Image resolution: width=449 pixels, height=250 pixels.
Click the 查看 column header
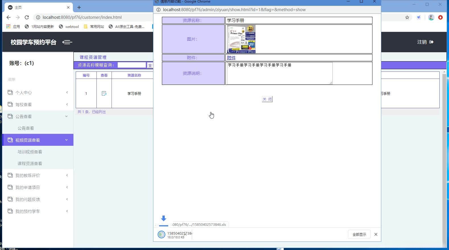coord(104,75)
